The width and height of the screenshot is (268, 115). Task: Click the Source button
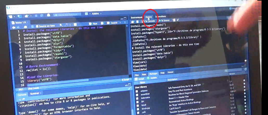point(112,23)
